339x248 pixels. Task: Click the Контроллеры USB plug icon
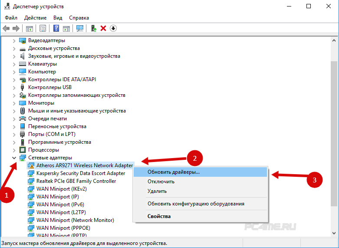click(22, 87)
